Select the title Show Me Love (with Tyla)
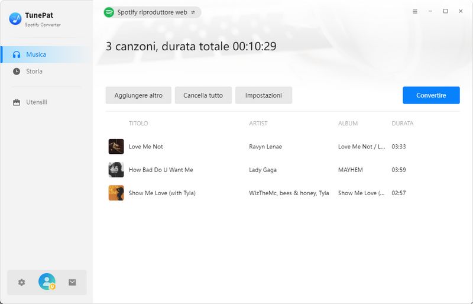This screenshot has width=473, height=304. click(162, 193)
